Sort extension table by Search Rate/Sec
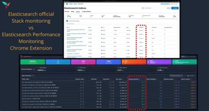This screenshot has width=209, height=111. (152, 79)
